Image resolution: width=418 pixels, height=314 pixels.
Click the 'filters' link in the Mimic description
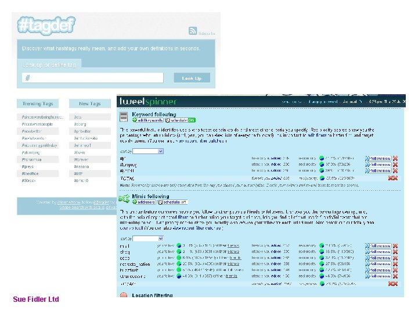(x=183, y=217)
